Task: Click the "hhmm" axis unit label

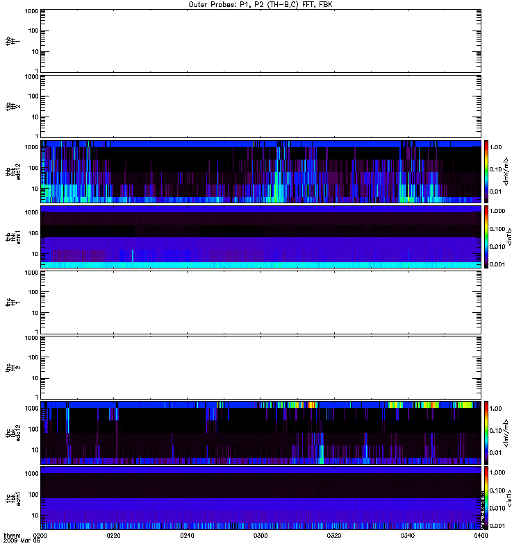Action: [12, 536]
